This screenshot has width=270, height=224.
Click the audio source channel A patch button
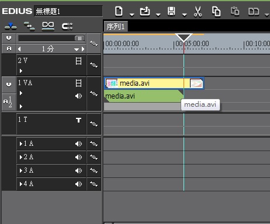(x=9, y=48)
